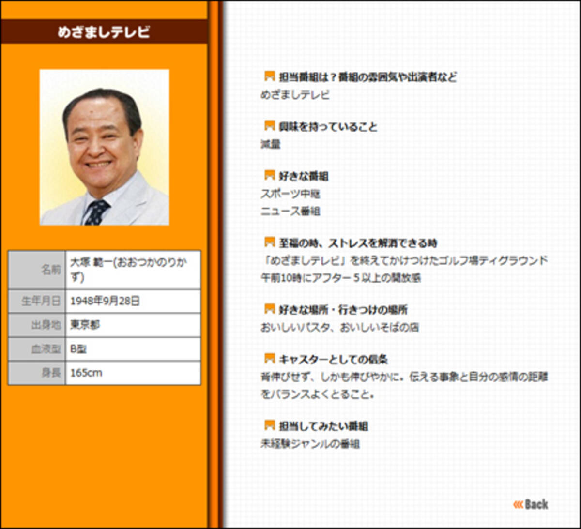Click the line 午前10時にアフター５以上の開放感
This screenshot has width=581, height=529.
[341, 278]
